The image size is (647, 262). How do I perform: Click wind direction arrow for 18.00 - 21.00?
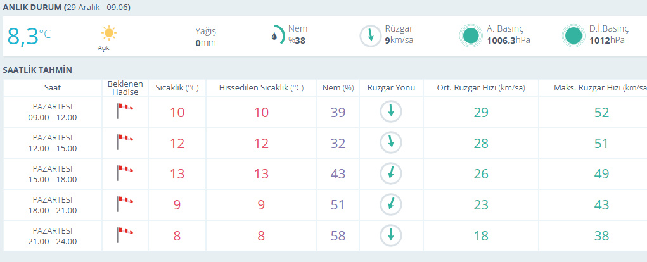[391, 204]
